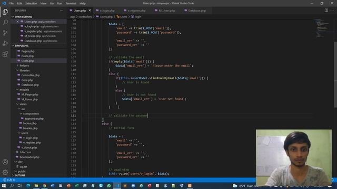The height and width of the screenshot is (189, 337).
Task: Collapse the views folder
Action: (x=23, y=104)
